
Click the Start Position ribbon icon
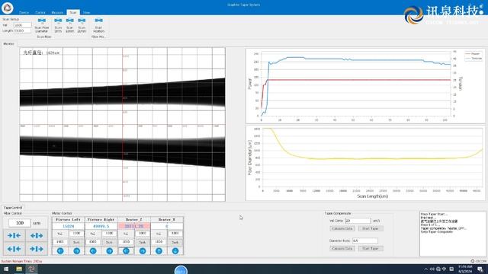(98, 25)
